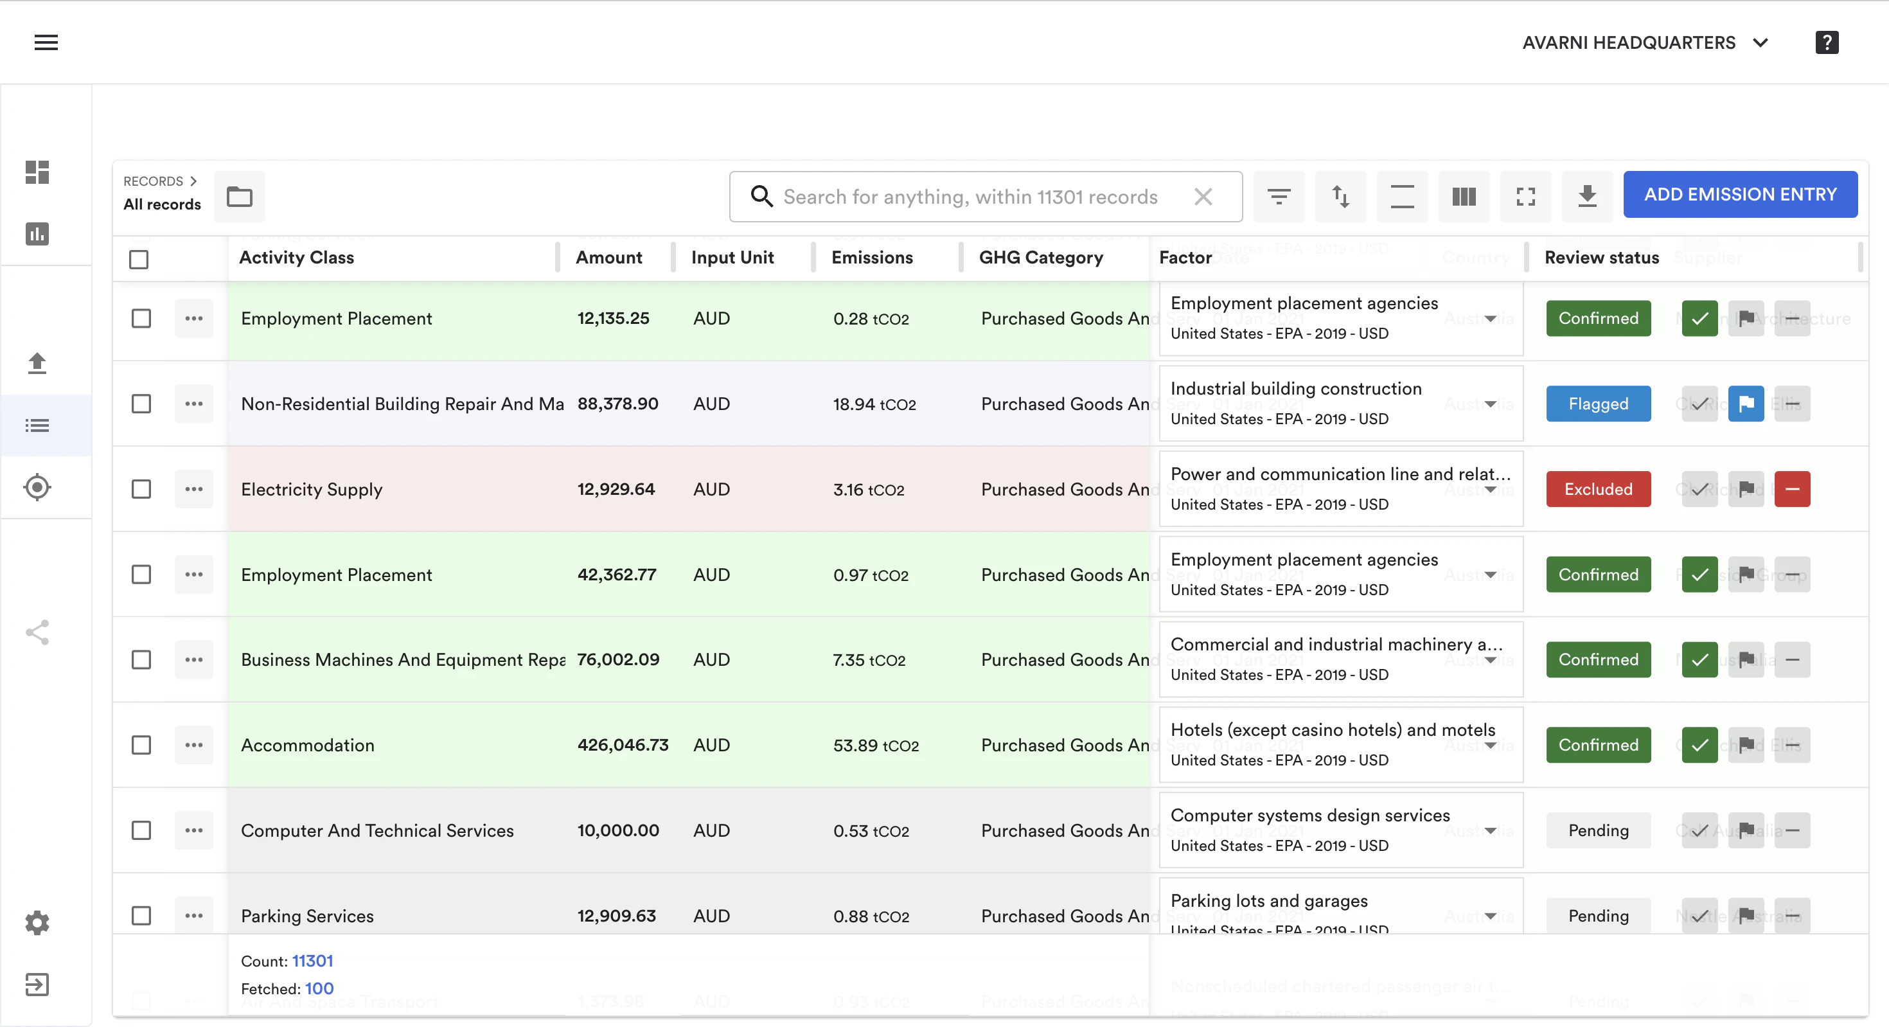
Task: Click the sort arrows icon
Action: pyautogui.click(x=1340, y=196)
